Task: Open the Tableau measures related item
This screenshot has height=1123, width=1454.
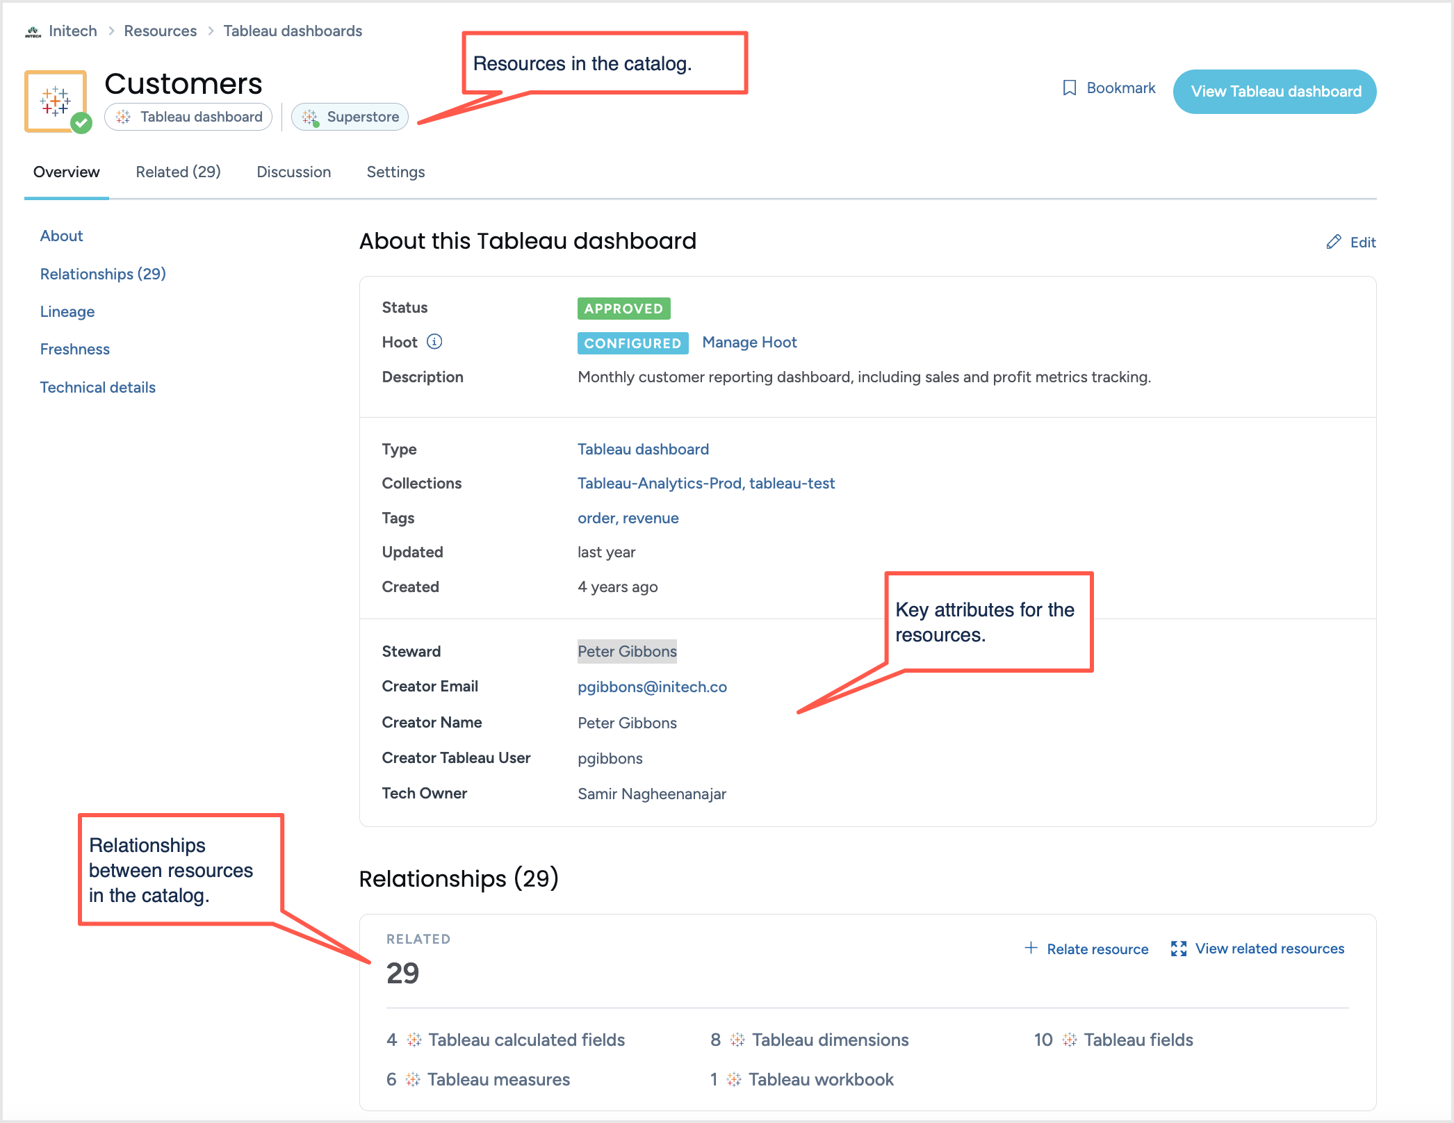Action: 498,1080
